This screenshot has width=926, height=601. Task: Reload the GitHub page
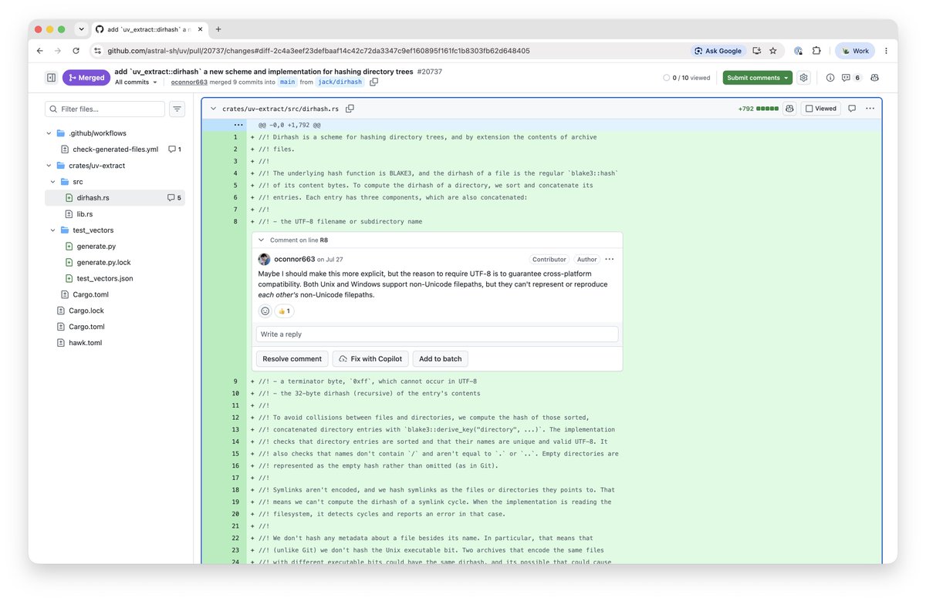[76, 51]
